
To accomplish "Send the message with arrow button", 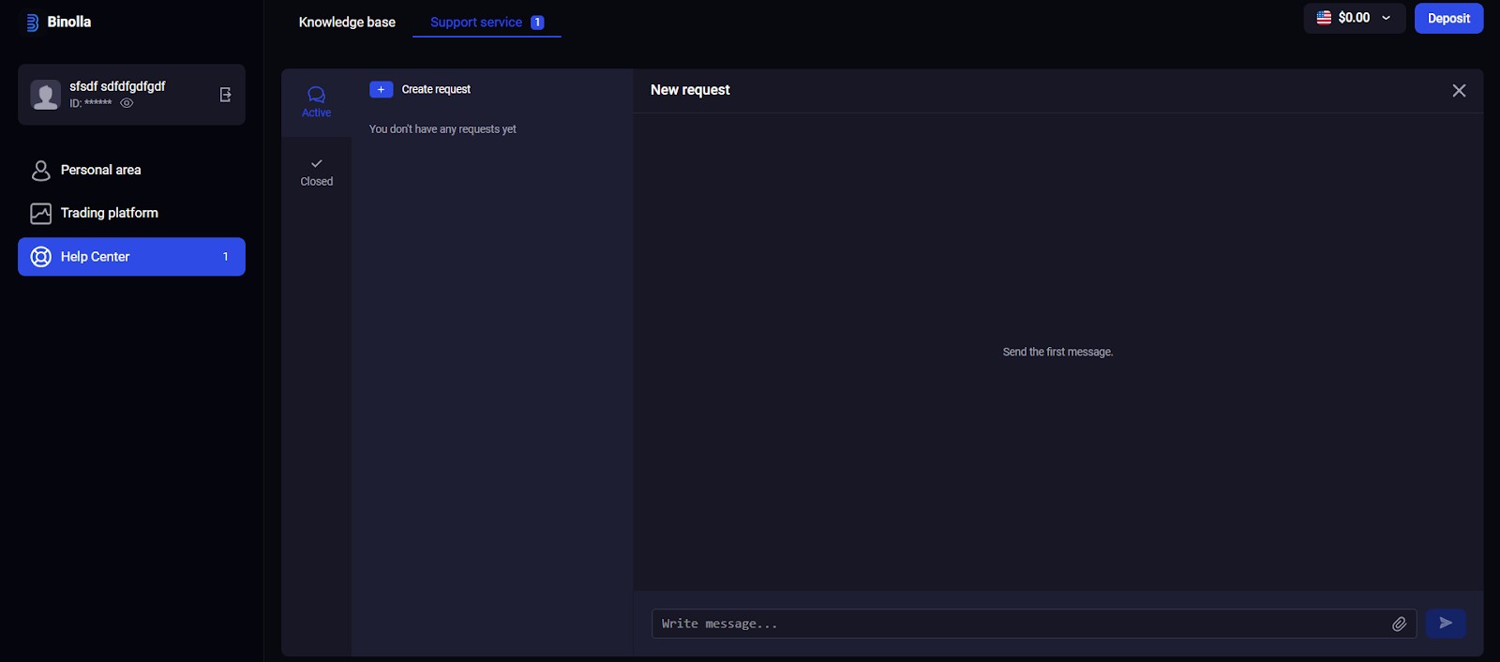I will point(1446,623).
